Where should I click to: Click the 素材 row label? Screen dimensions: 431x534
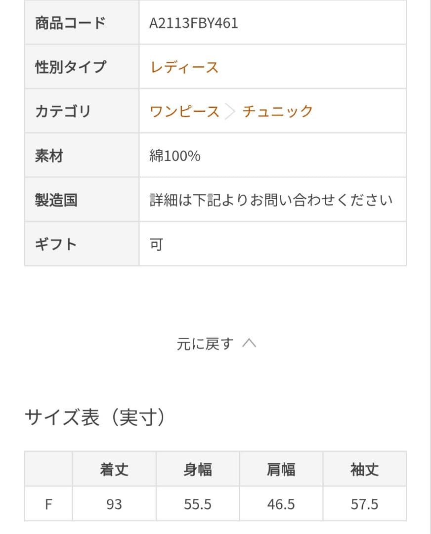pyautogui.click(x=49, y=156)
